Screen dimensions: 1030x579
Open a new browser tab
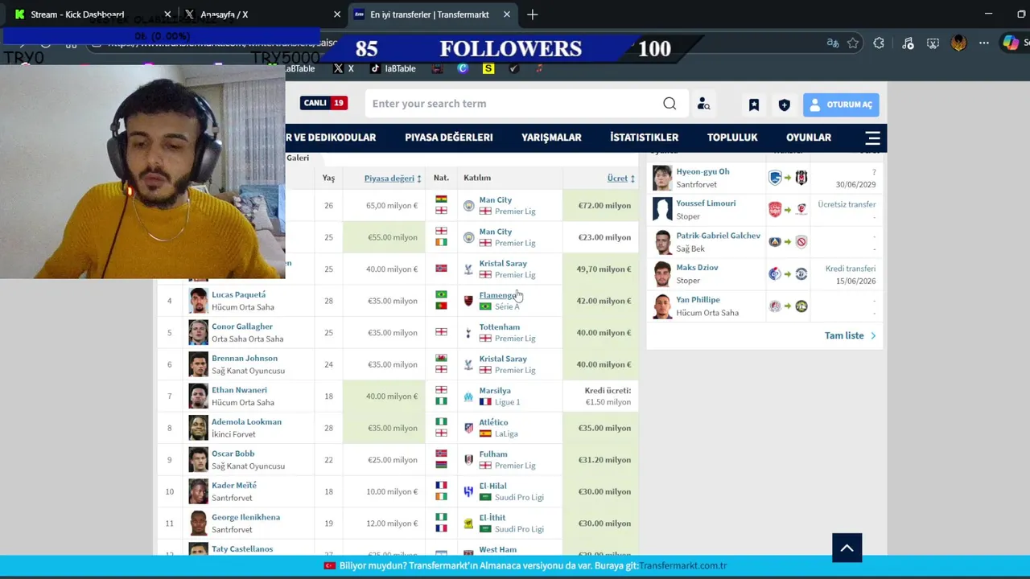click(533, 14)
